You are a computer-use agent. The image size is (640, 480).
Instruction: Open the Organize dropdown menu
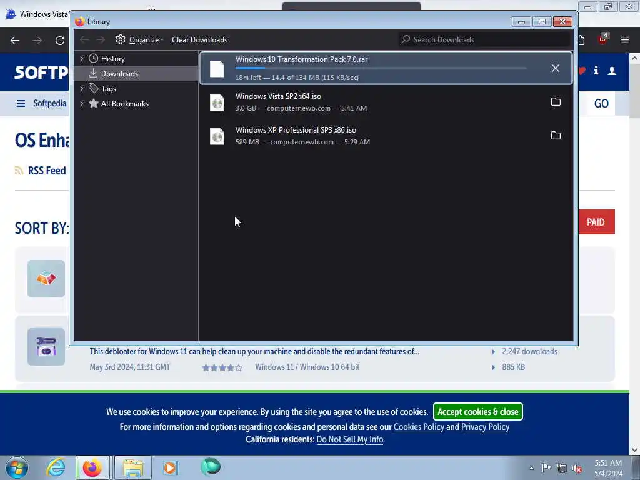[139, 39]
